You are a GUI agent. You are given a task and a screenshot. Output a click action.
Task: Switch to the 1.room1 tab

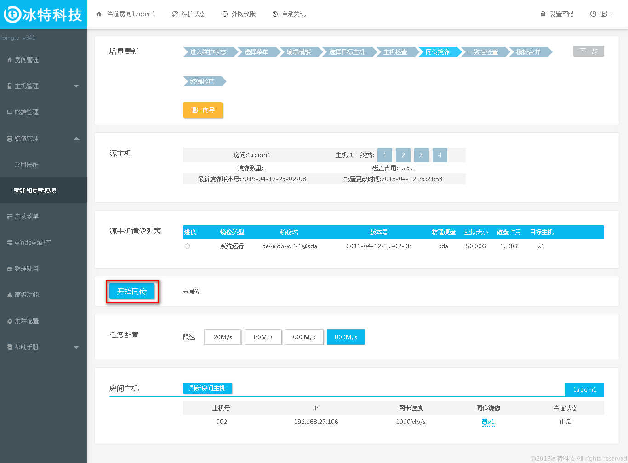[584, 389]
